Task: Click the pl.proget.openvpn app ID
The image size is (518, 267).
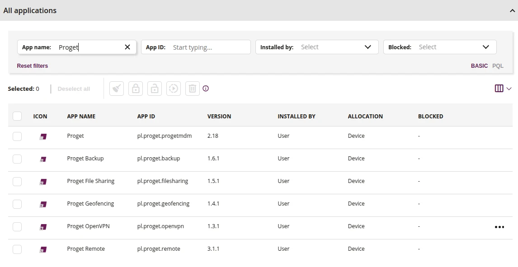Action: click(x=160, y=226)
